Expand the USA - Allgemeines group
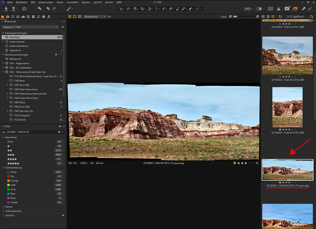 point(3,63)
